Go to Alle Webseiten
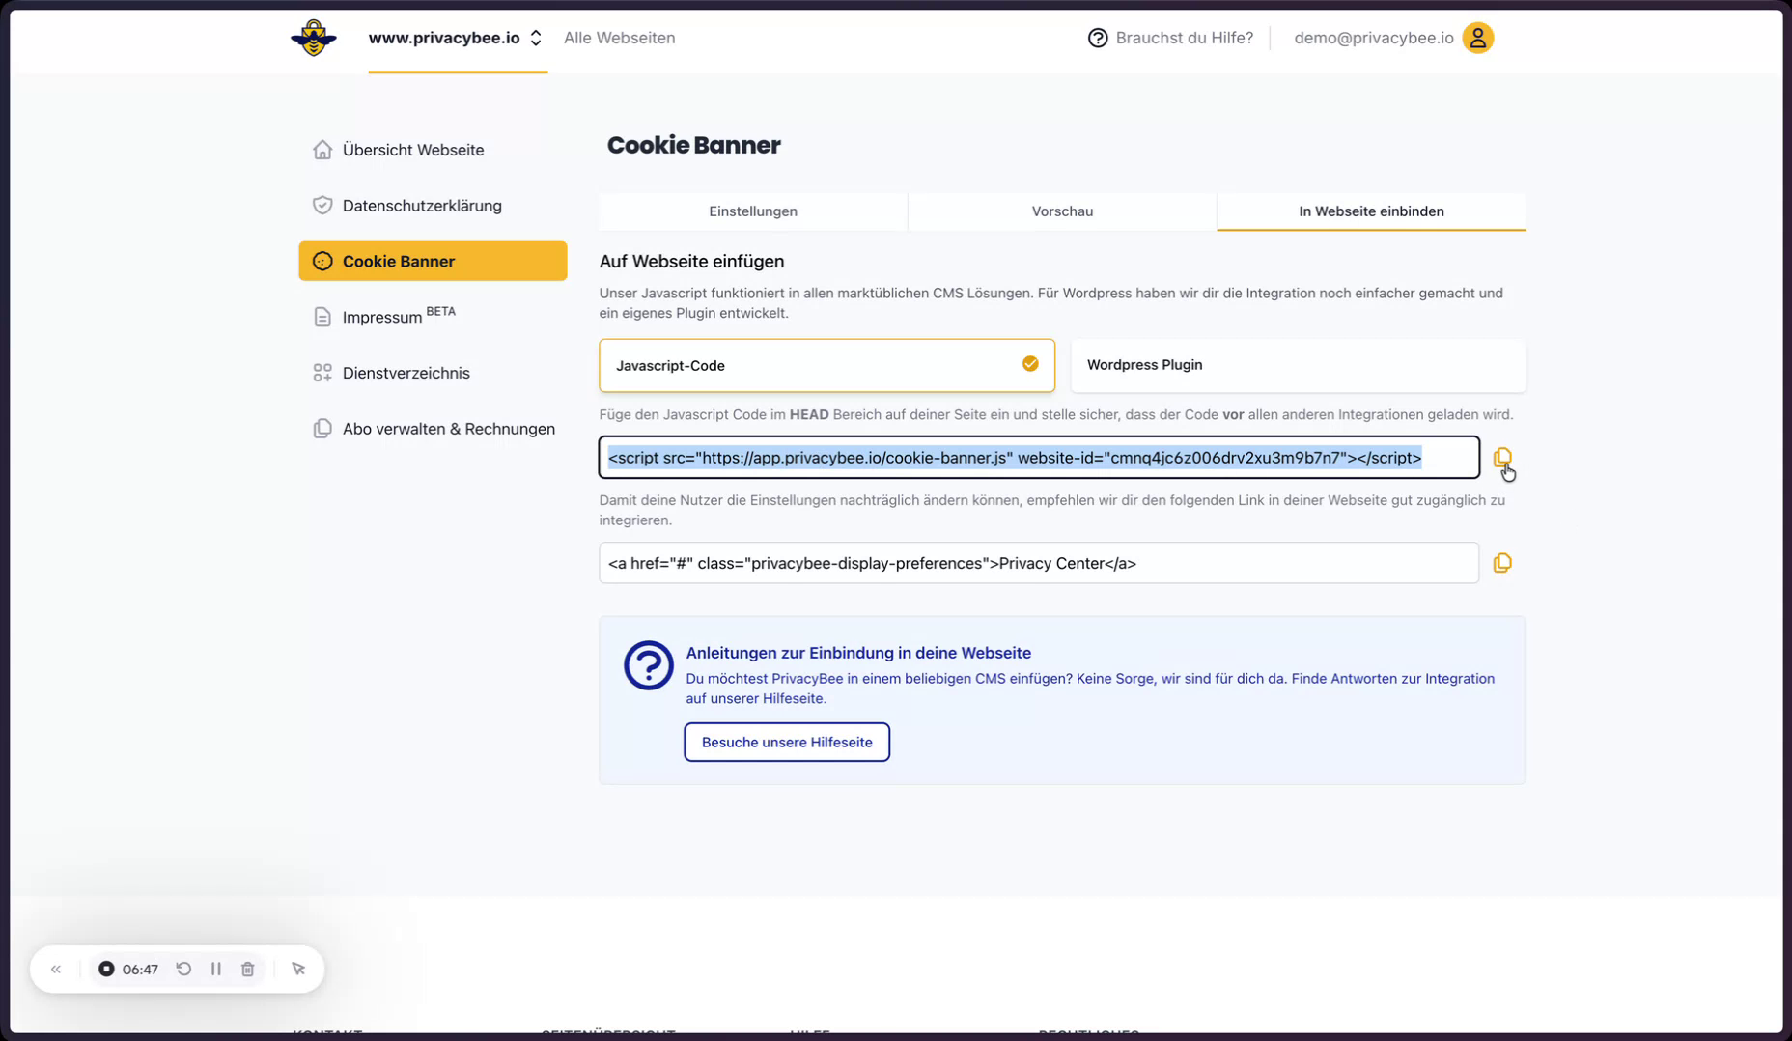The width and height of the screenshot is (1792, 1041). pyautogui.click(x=619, y=38)
